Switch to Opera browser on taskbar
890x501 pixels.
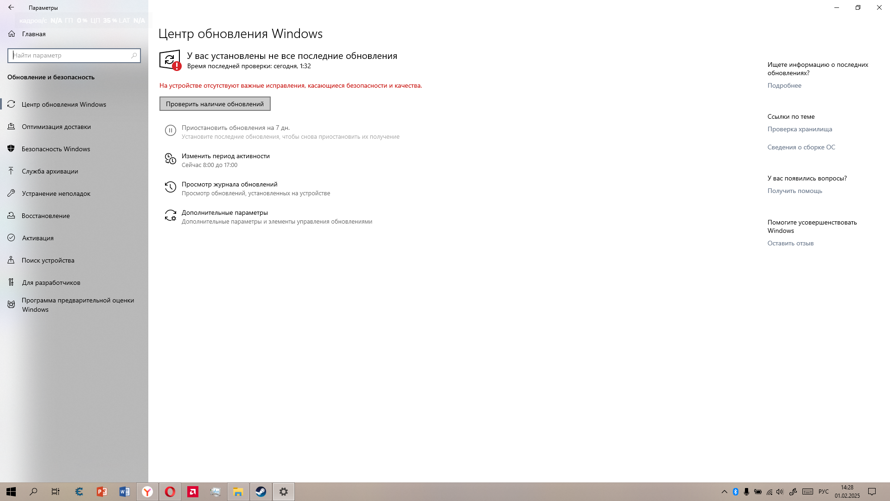point(170,492)
